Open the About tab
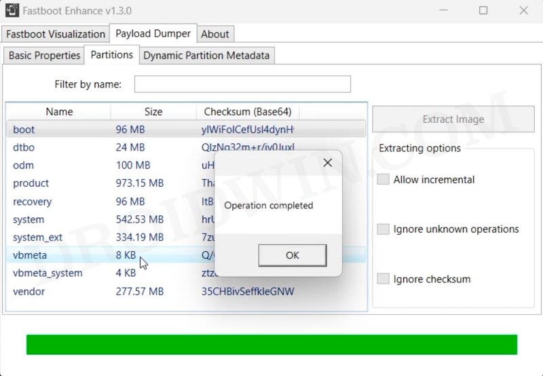 point(215,35)
